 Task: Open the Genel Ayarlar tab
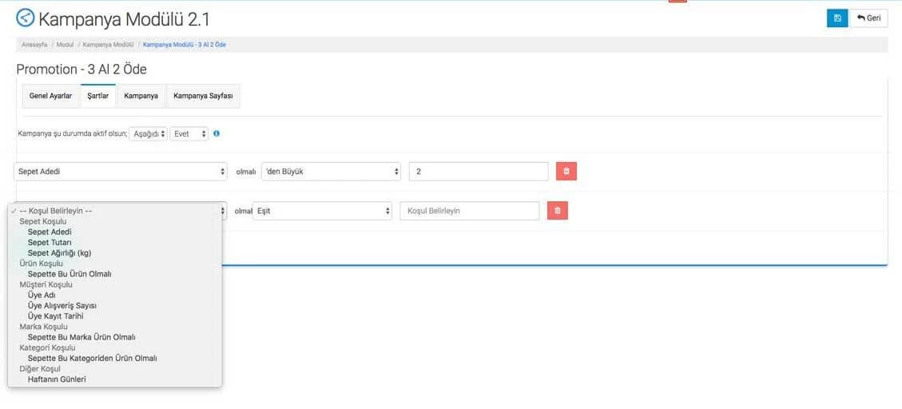pyautogui.click(x=50, y=96)
